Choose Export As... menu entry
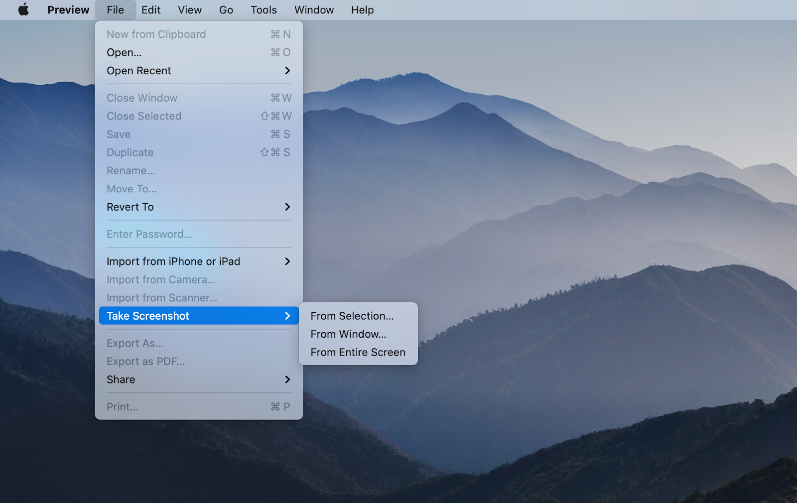Viewport: 797px width, 503px height. click(199, 343)
